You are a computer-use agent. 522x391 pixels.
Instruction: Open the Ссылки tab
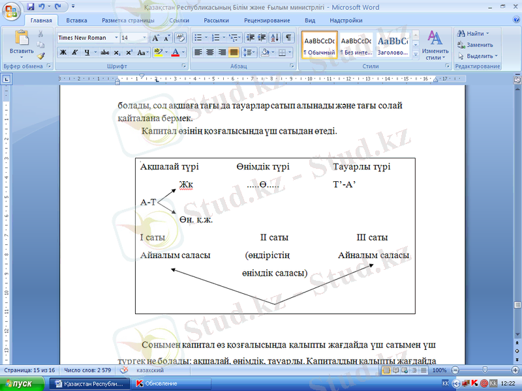(x=179, y=20)
